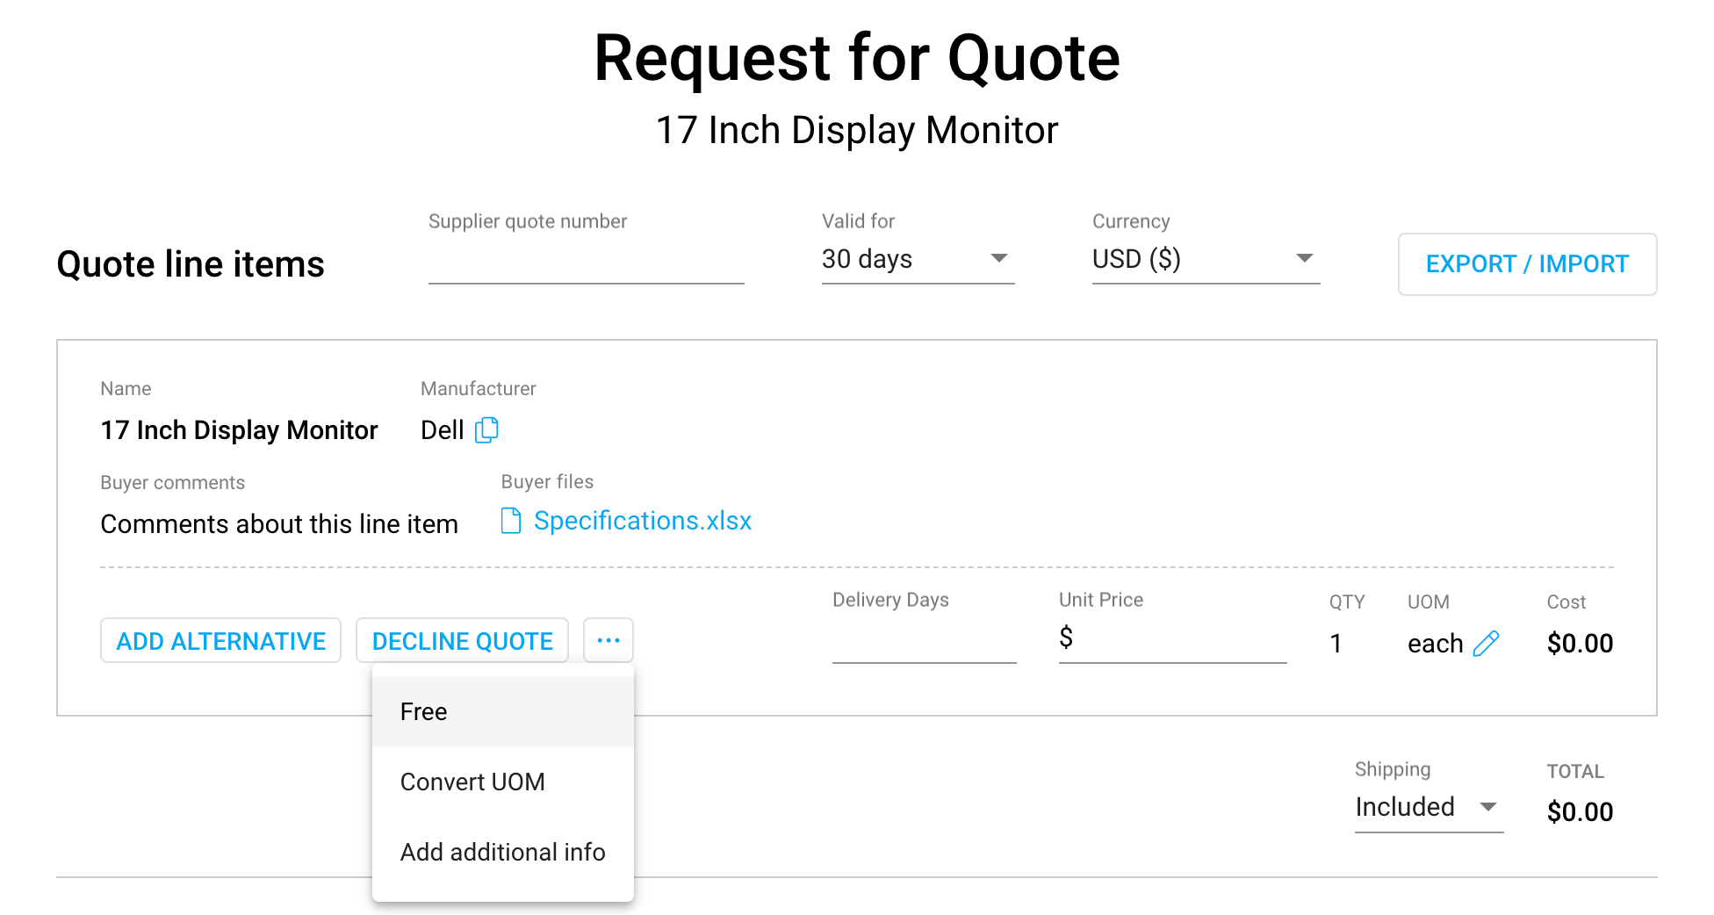
Task: Open the Shipping Included dropdown
Action: click(1429, 807)
